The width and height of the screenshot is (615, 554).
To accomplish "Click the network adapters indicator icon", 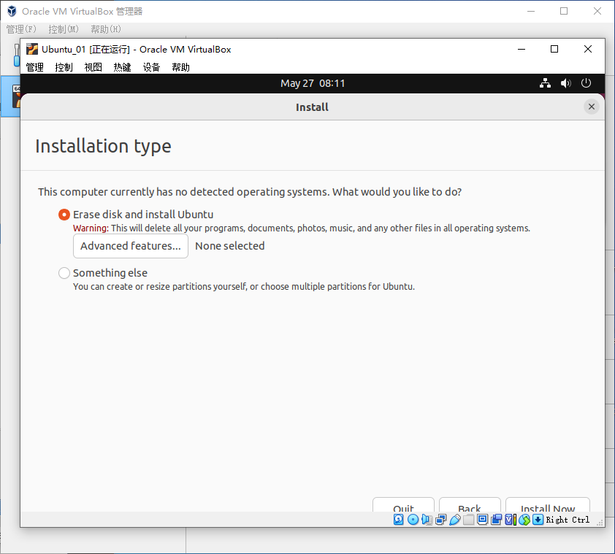I will click(440, 520).
